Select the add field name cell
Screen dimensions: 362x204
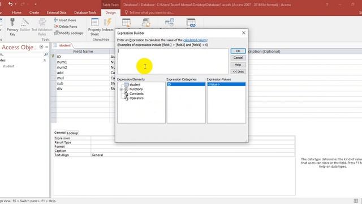click(83, 73)
